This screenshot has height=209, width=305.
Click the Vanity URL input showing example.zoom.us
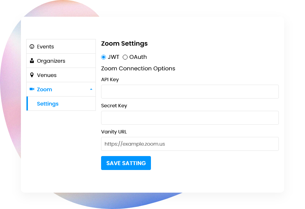click(x=190, y=144)
